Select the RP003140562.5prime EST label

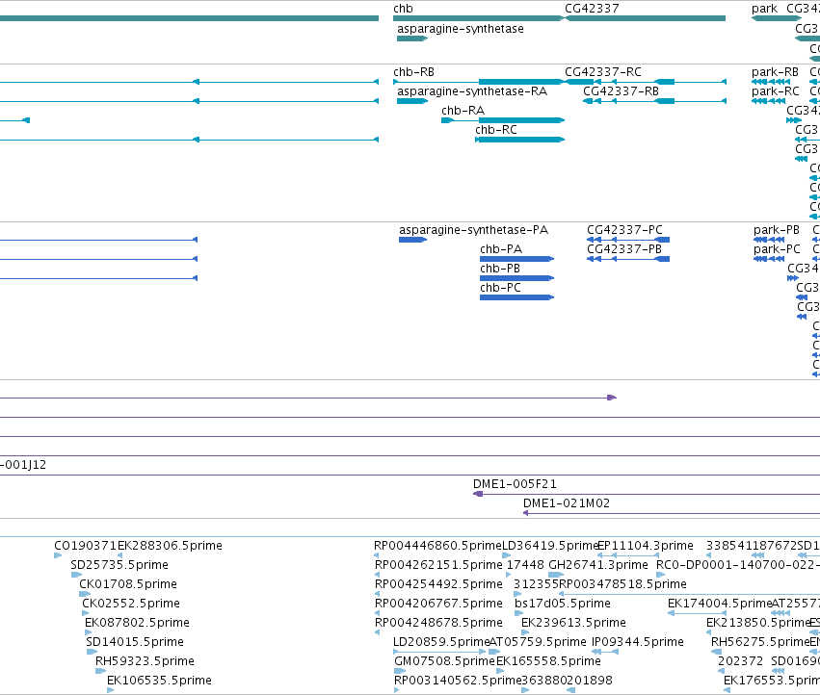click(458, 681)
